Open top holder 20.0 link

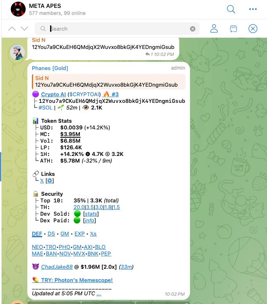(79, 207)
